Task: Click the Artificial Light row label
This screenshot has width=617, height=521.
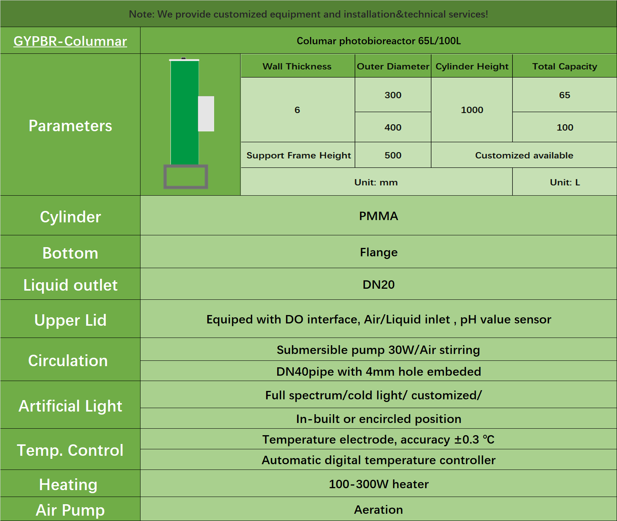Action: [70, 406]
